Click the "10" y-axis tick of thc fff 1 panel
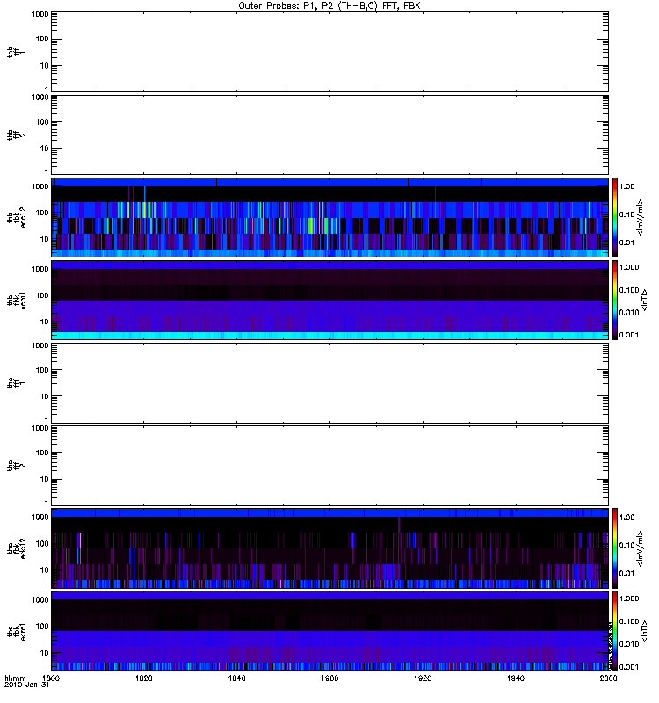This screenshot has width=659, height=703. [45, 396]
